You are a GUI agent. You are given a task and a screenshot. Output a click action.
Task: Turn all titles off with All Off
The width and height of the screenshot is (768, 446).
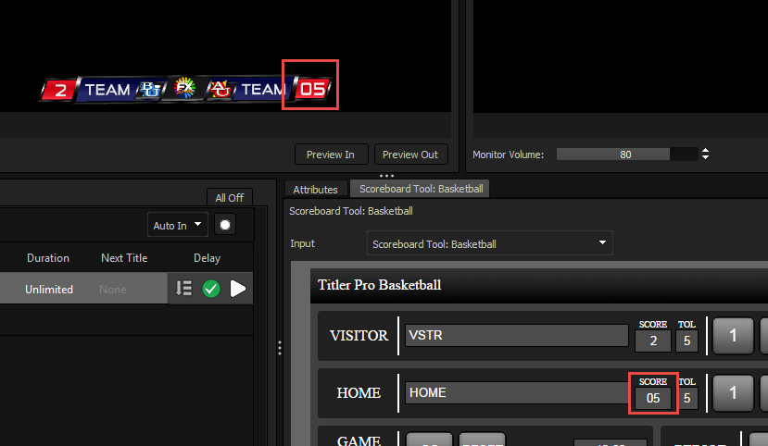tap(229, 198)
